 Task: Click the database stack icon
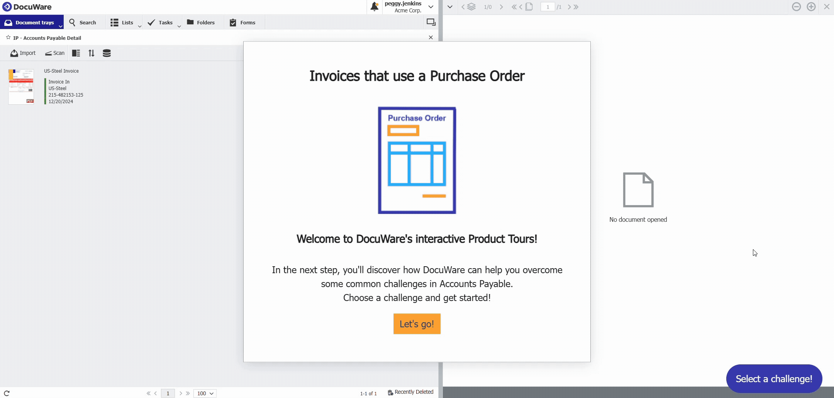click(107, 53)
